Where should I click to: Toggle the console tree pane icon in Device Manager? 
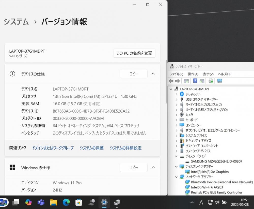pos(186,81)
